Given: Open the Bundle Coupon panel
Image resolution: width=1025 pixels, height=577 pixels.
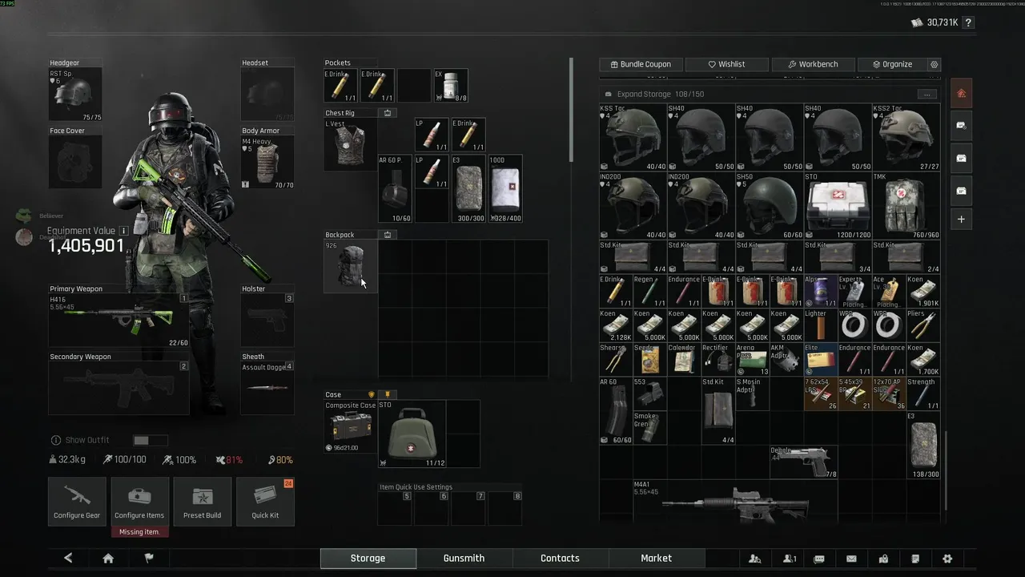Looking at the screenshot, I should (641, 64).
